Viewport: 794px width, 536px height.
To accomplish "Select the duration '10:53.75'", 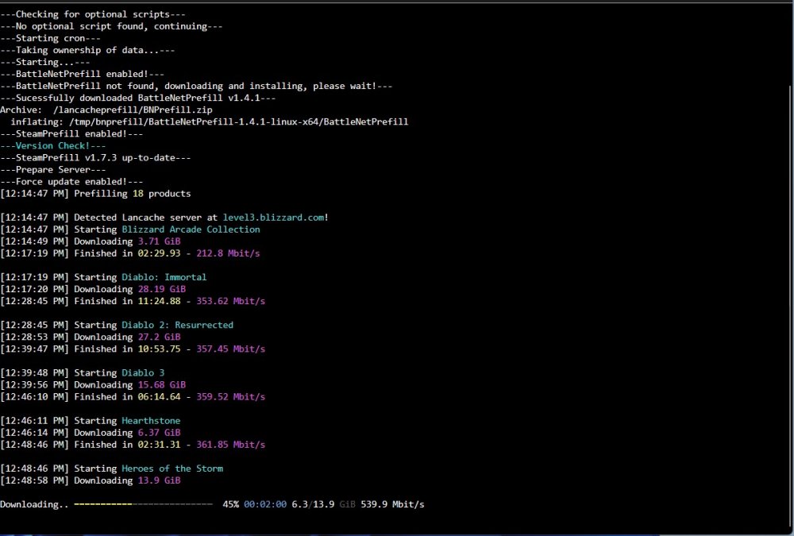I will [x=159, y=349].
